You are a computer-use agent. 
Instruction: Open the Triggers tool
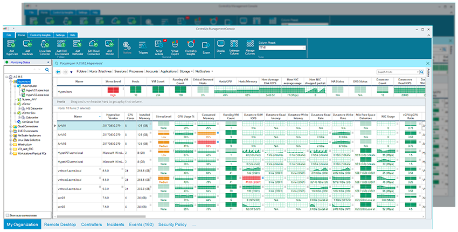[x=143, y=47]
